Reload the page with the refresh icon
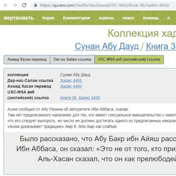The width and height of the screenshot is (176, 176). pos(24,5)
